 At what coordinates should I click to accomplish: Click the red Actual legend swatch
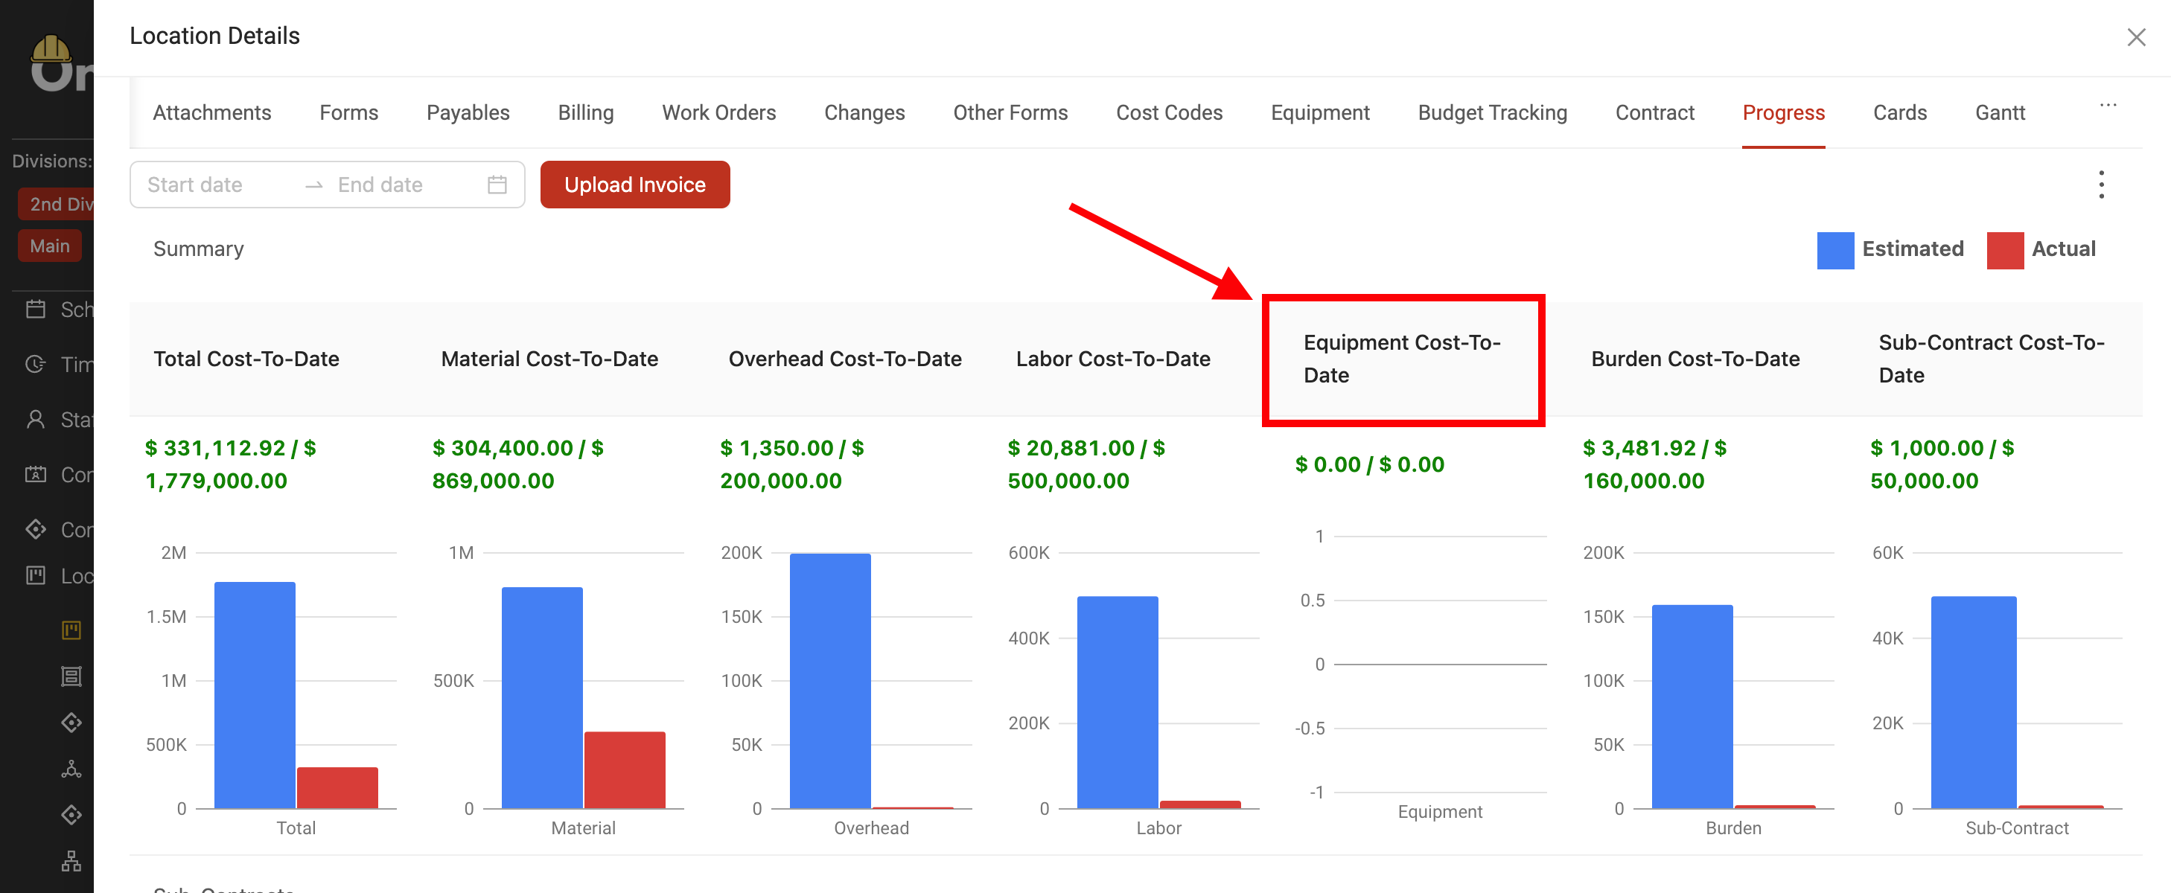(2005, 250)
